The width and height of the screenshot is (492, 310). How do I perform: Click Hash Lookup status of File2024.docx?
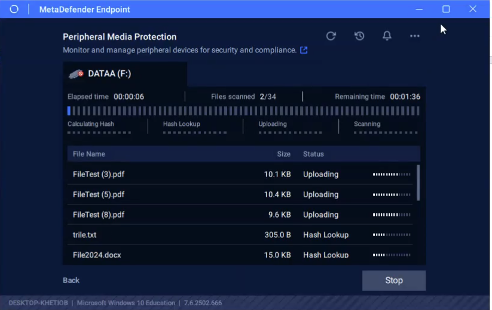click(x=326, y=255)
